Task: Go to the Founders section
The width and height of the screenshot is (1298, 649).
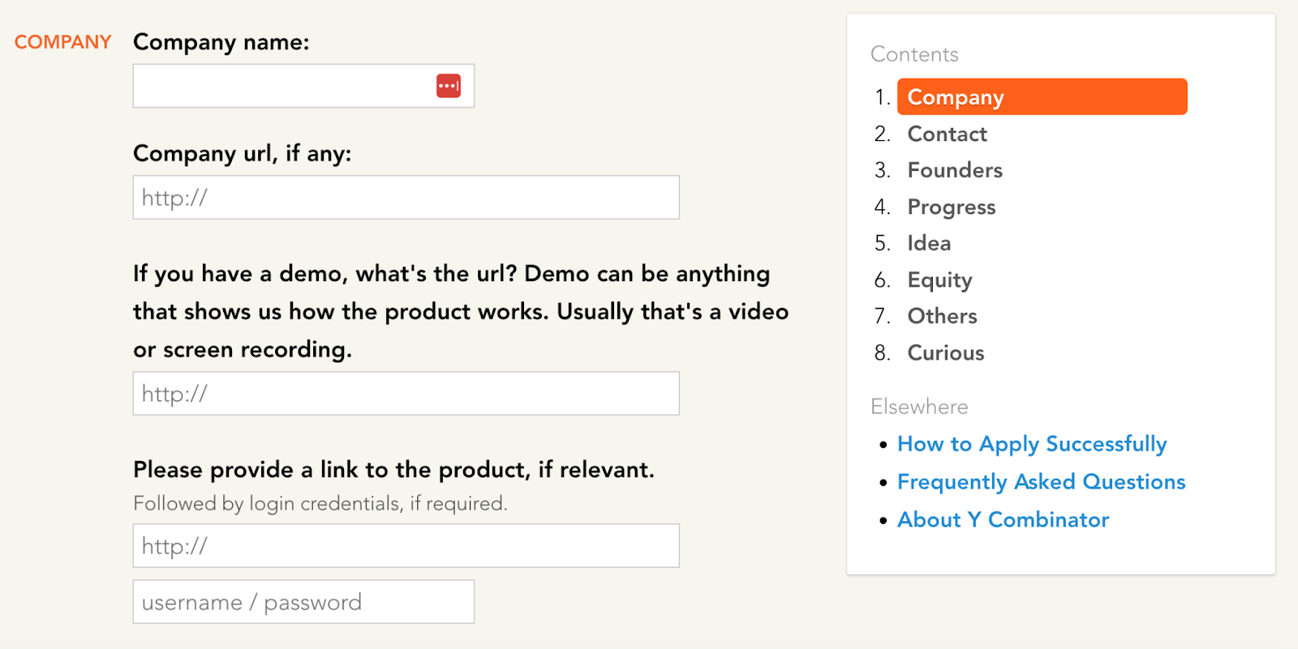Action: pos(955,170)
